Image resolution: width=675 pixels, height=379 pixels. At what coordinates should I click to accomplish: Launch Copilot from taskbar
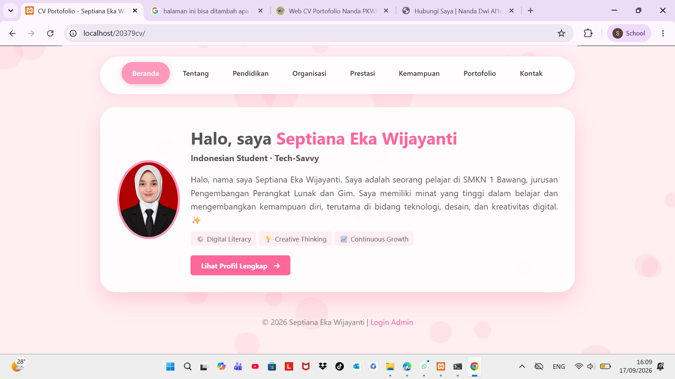tap(221, 367)
